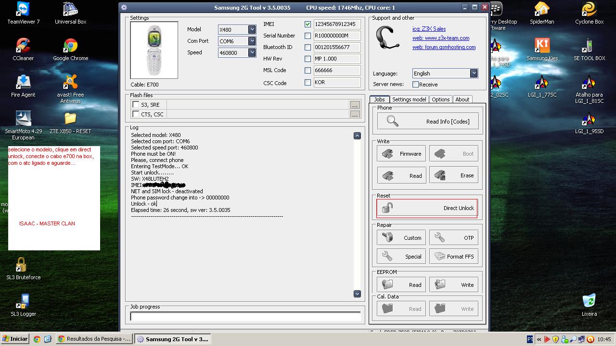Switch to the Jobs tab

click(x=379, y=99)
